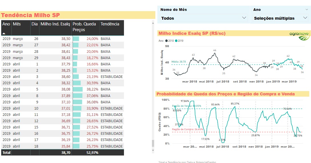
Task: Click ESTABILIDADE in the abril 3 row
Action: pos(112,77)
